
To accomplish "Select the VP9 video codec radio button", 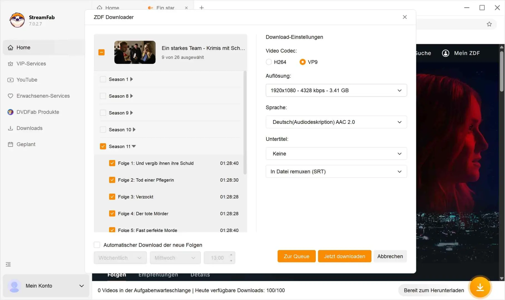I will pyautogui.click(x=303, y=62).
